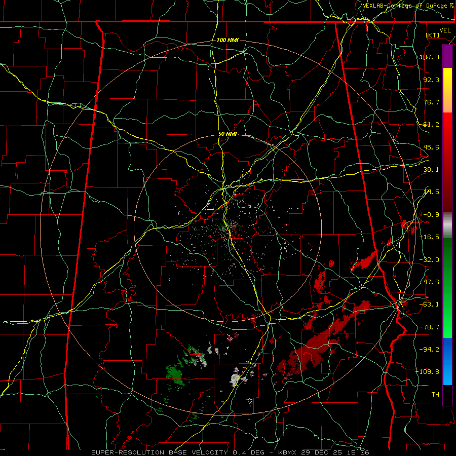Select the -47.6 value on velocity scale
Screen dimensions: 456x456
click(429, 282)
